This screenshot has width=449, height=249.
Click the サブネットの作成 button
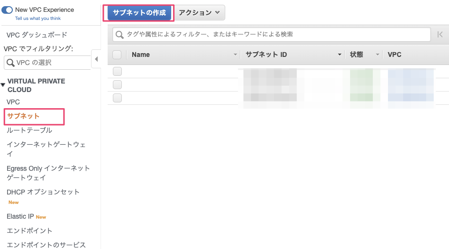(x=139, y=13)
